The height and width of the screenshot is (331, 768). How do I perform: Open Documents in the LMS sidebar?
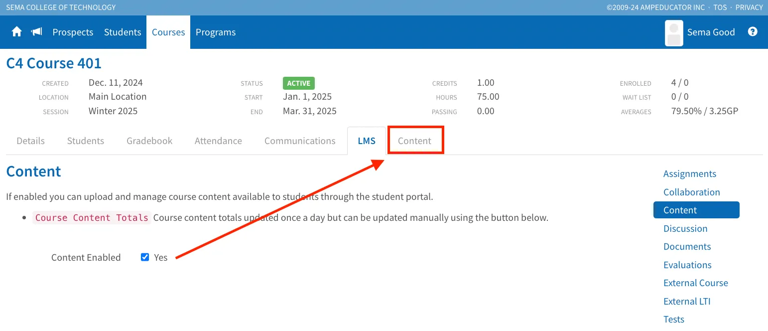pos(687,246)
